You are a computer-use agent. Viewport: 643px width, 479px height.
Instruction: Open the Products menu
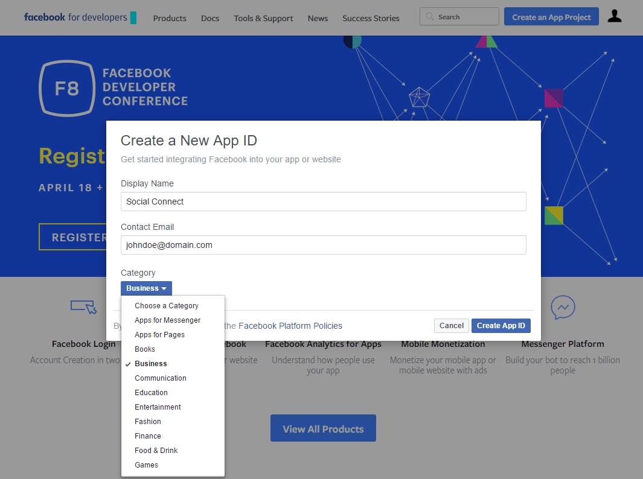[170, 19]
